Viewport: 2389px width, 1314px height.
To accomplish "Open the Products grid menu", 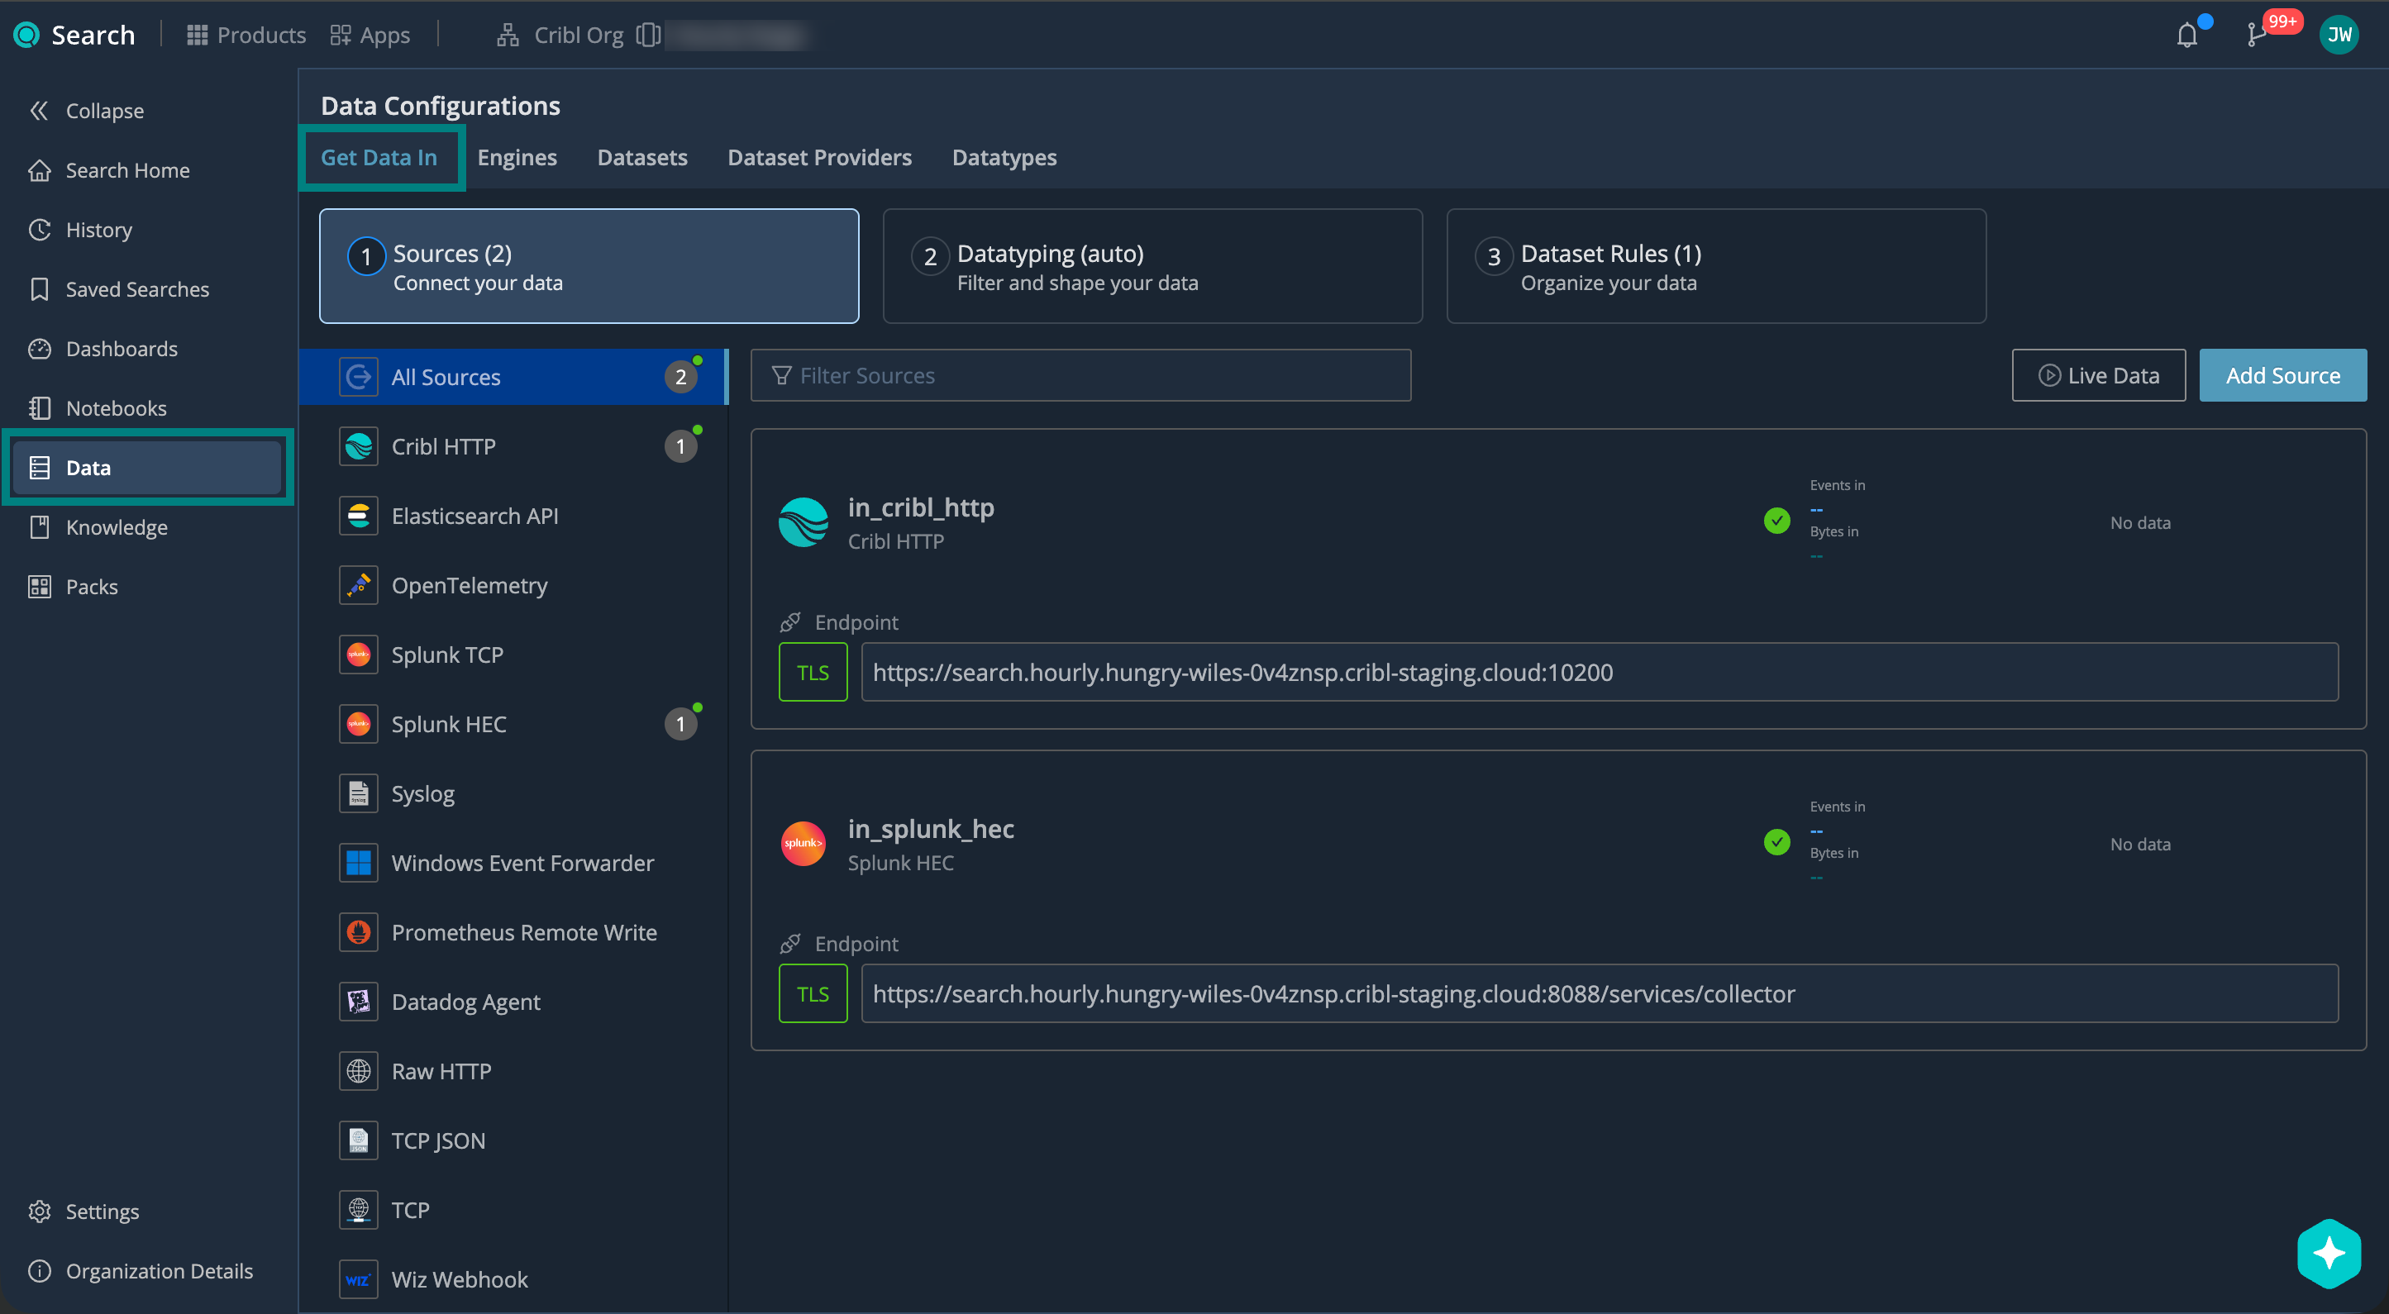I will coord(246,36).
